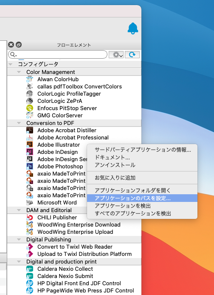This screenshot has height=295, width=214.
Task: Choose お気に入りに追加 from context menu
Action: tap(142, 178)
